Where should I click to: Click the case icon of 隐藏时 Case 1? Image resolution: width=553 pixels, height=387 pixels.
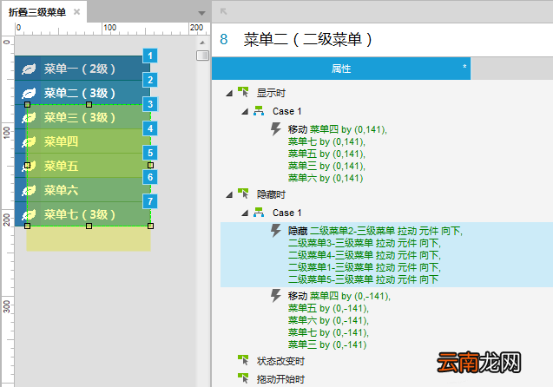click(259, 213)
